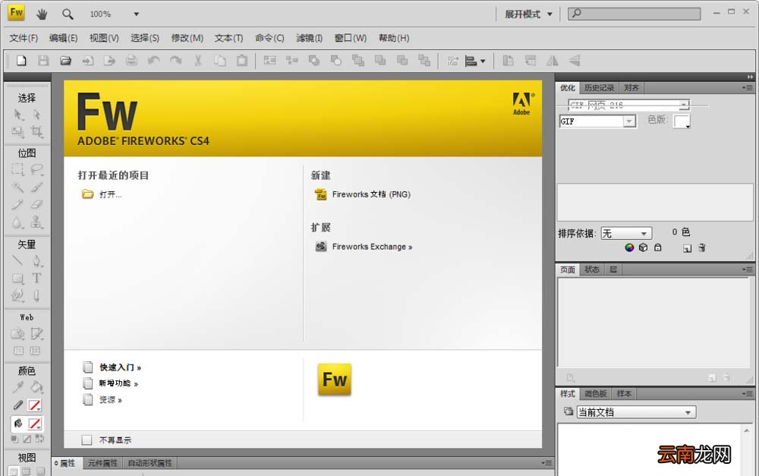759x476 pixels.
Task: Select the Lasso tool
Action: click(x=36, y=169)
